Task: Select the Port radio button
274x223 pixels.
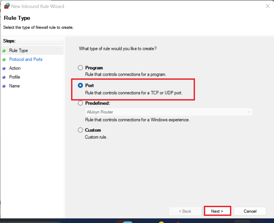Action: coord(80,85)
